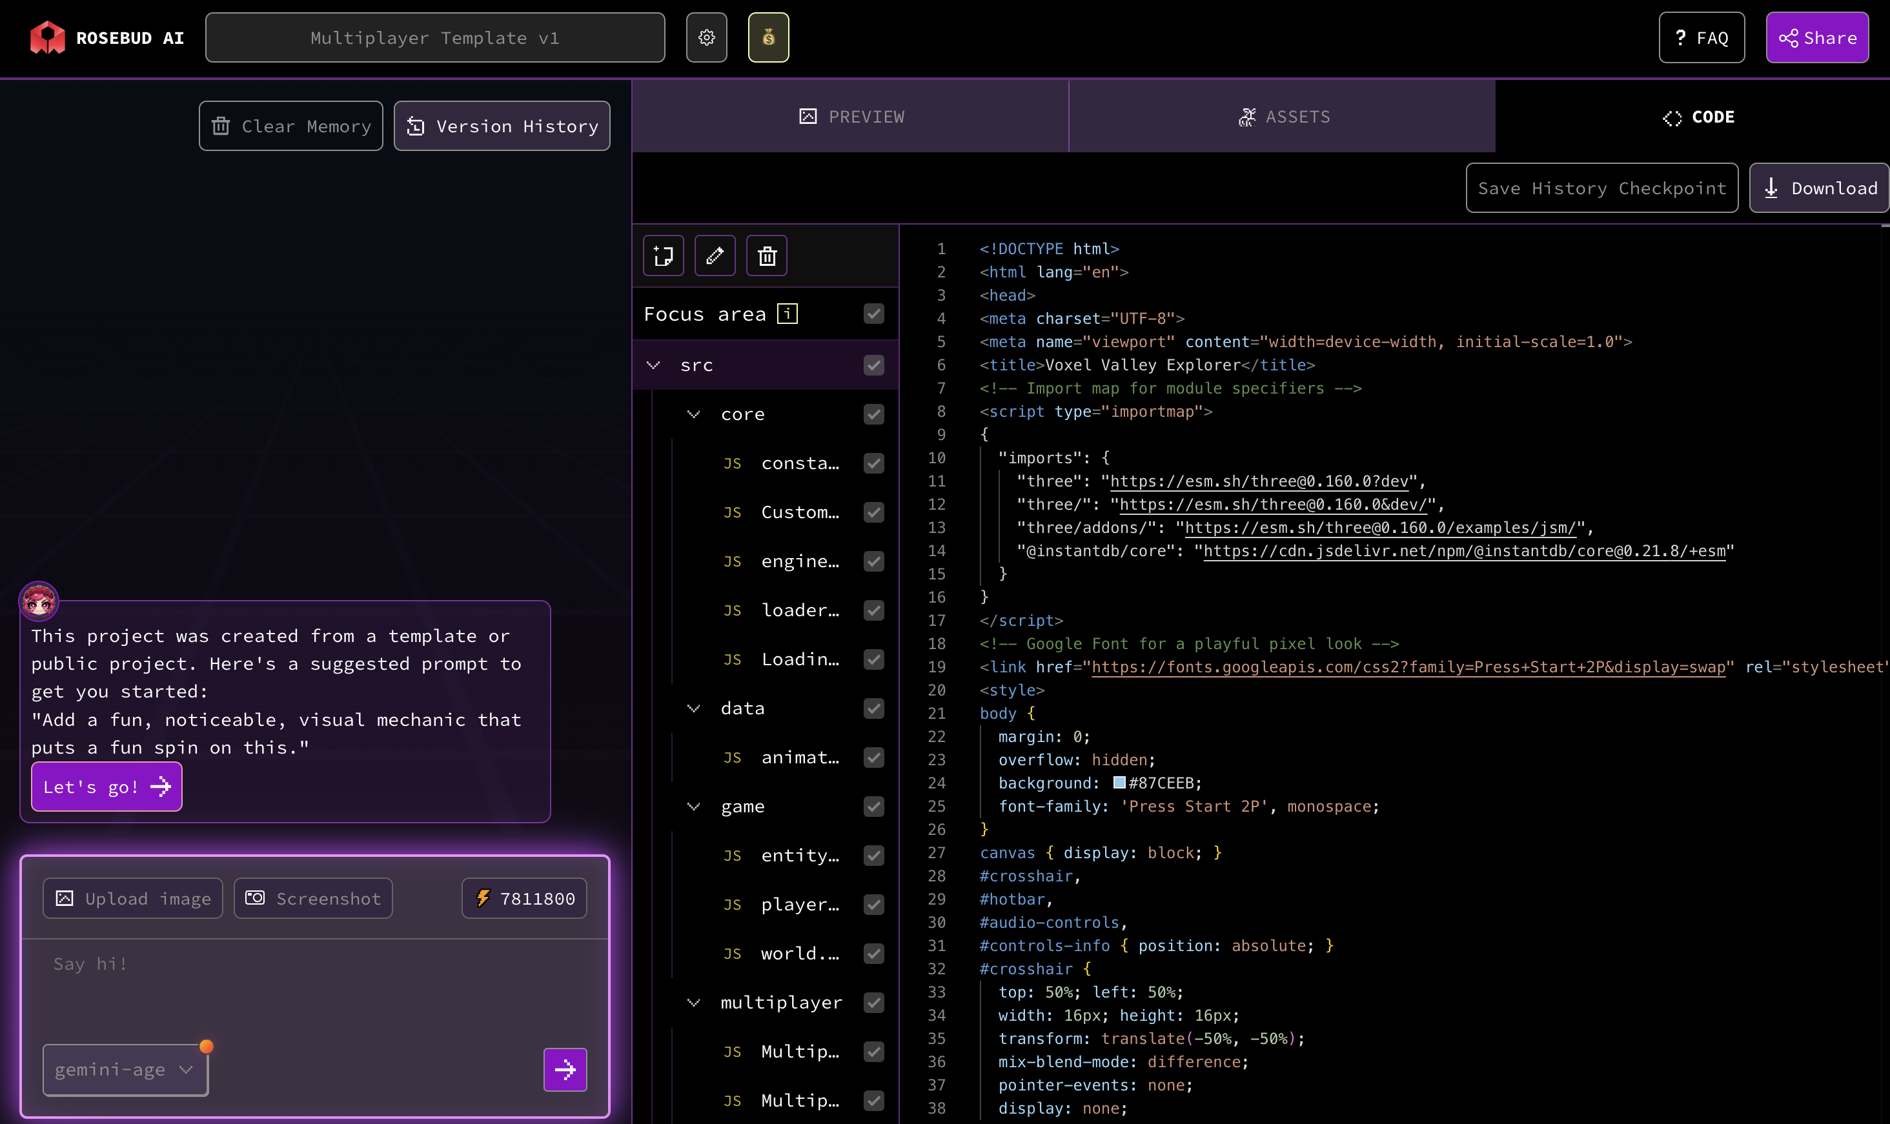Image resolution: width=1890 pixels, height=1124 pixels.
Task: Toggle checkbox for the core folder
Action: tap(873, 414)
